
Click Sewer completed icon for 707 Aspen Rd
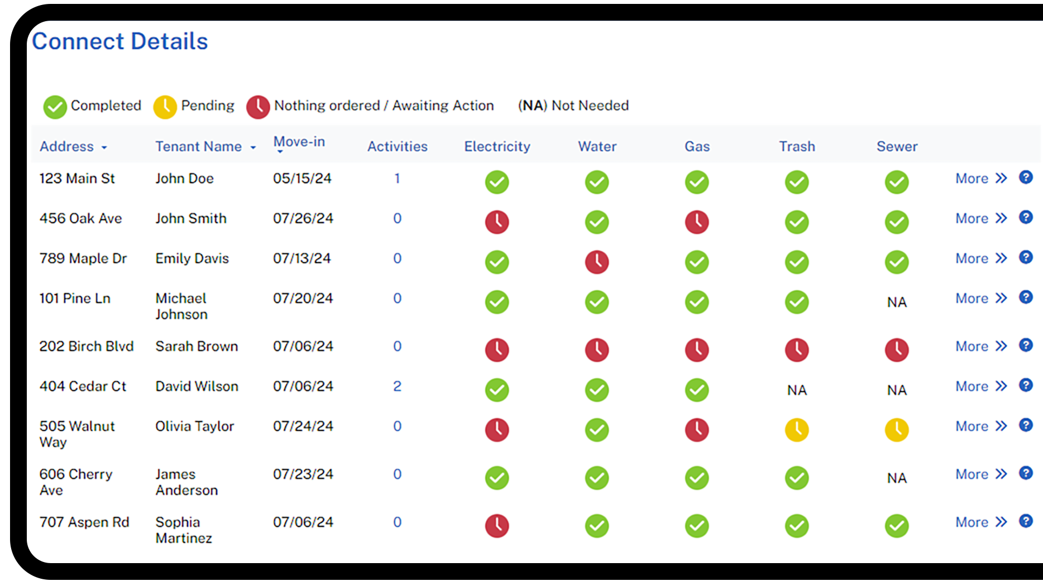tap(897, 526)
